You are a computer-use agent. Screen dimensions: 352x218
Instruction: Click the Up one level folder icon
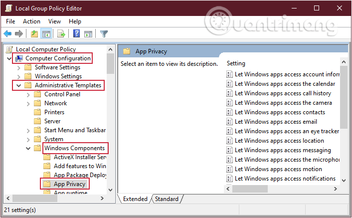click(x=34, y=34)
